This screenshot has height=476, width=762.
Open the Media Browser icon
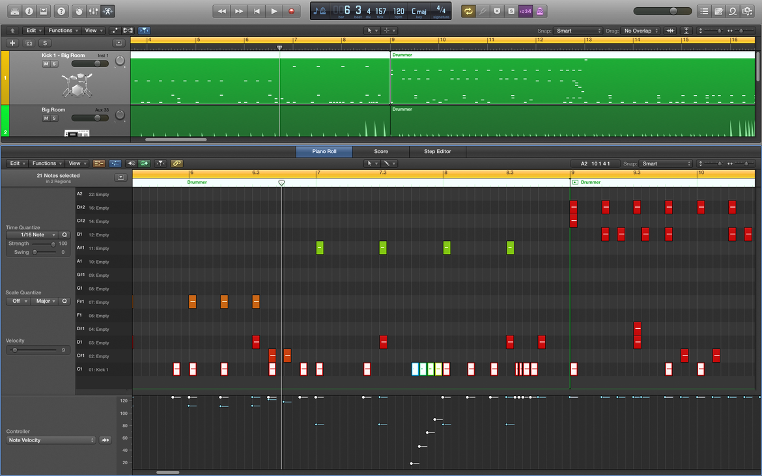pos(748,10)
